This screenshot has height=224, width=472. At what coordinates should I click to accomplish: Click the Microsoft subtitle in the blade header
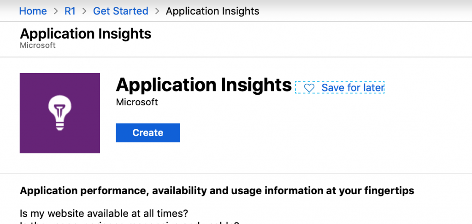(38, 46)
